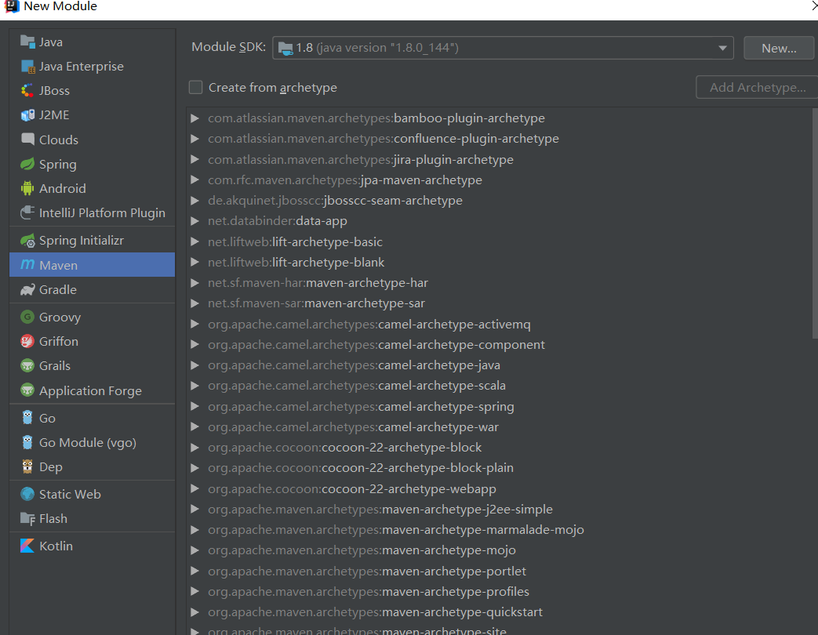
Task: Expand net.databinder data-app node
Action: click(x=195, y=221)
